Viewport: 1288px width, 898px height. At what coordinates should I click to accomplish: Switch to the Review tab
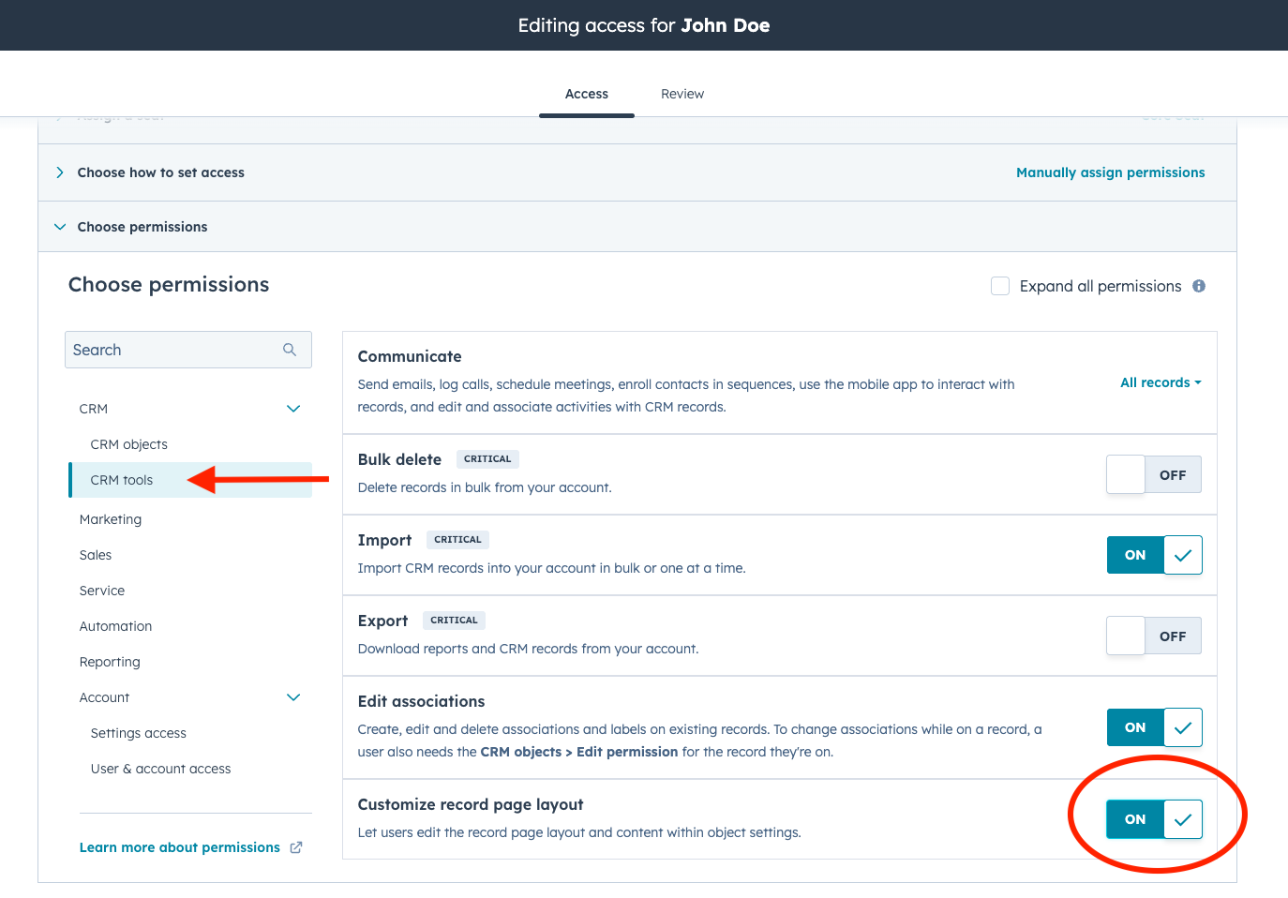(681, 94)
